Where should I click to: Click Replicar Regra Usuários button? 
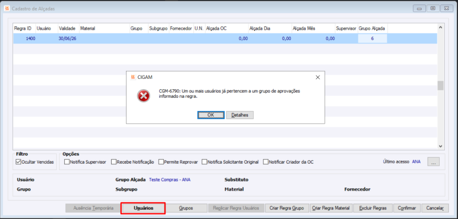click(236, 208)
